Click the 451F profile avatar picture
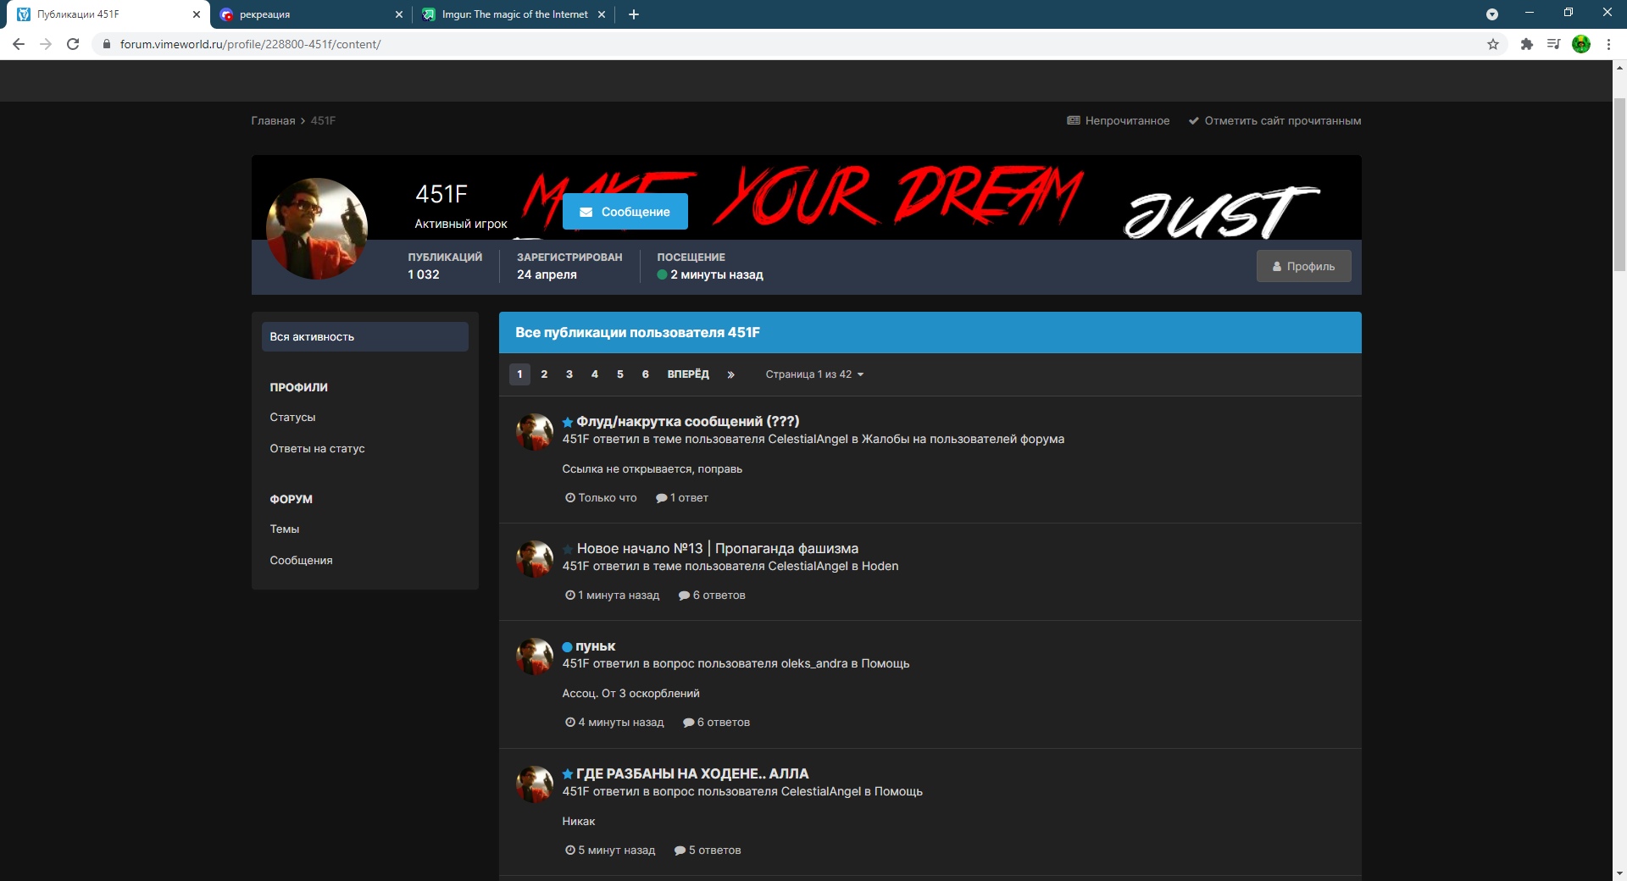This screenshot has height=881, width=1627. pyautogui.click(x=317, y=229)
